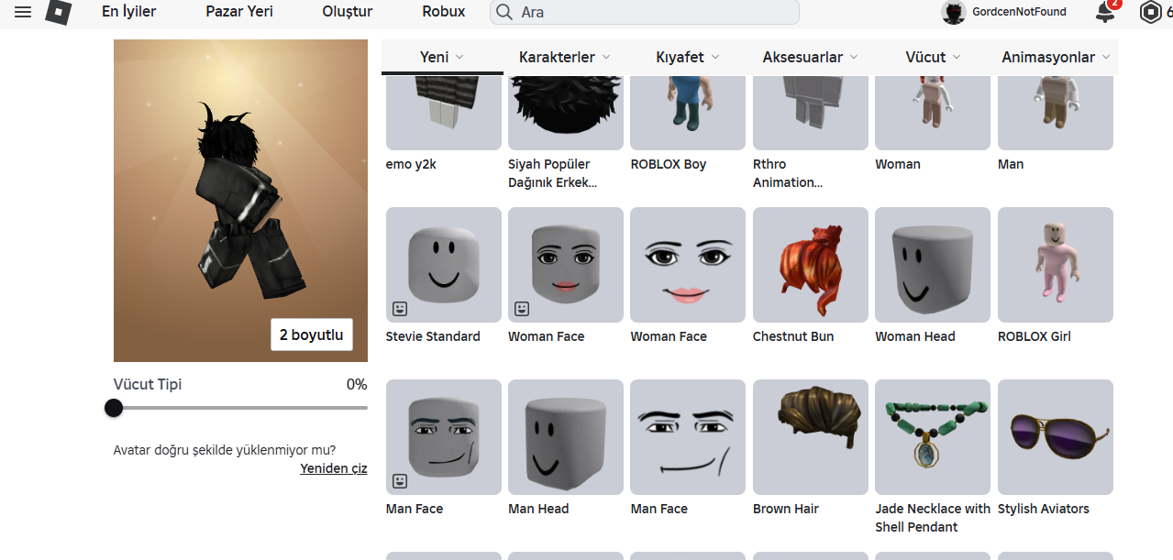Viewport: 1173px width, 560px height.
Task: Choose the ROBLOX Boy character
Action: [688, 113]
